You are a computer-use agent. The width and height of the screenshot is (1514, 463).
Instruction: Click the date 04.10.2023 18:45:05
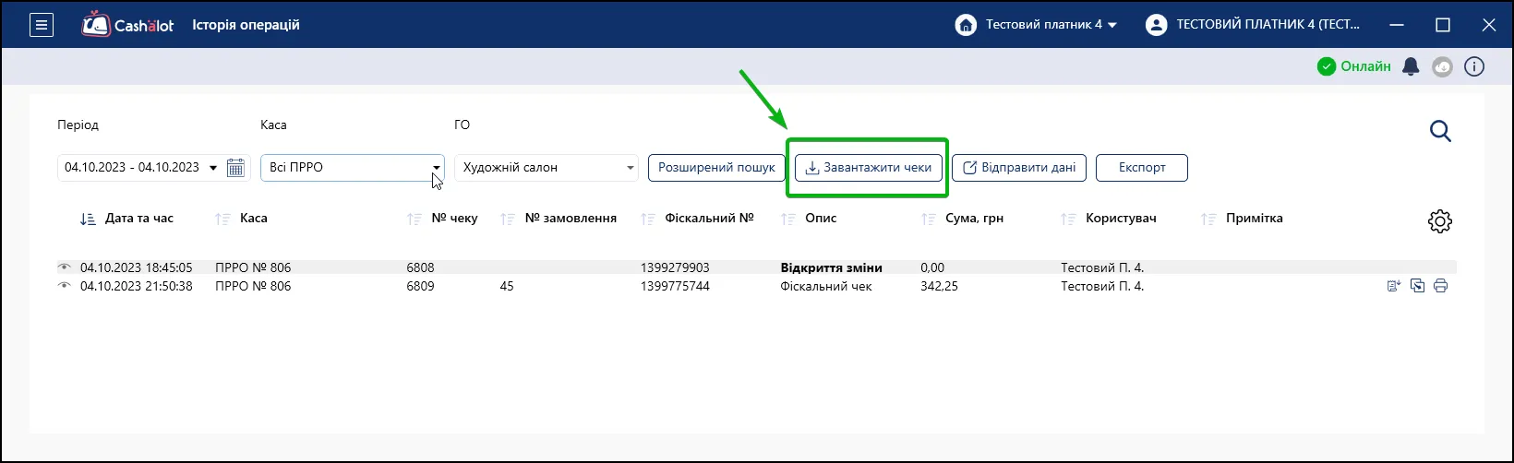coord(137,267)
